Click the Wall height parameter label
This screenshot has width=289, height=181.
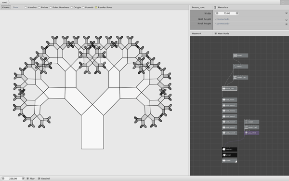(204, 19)
